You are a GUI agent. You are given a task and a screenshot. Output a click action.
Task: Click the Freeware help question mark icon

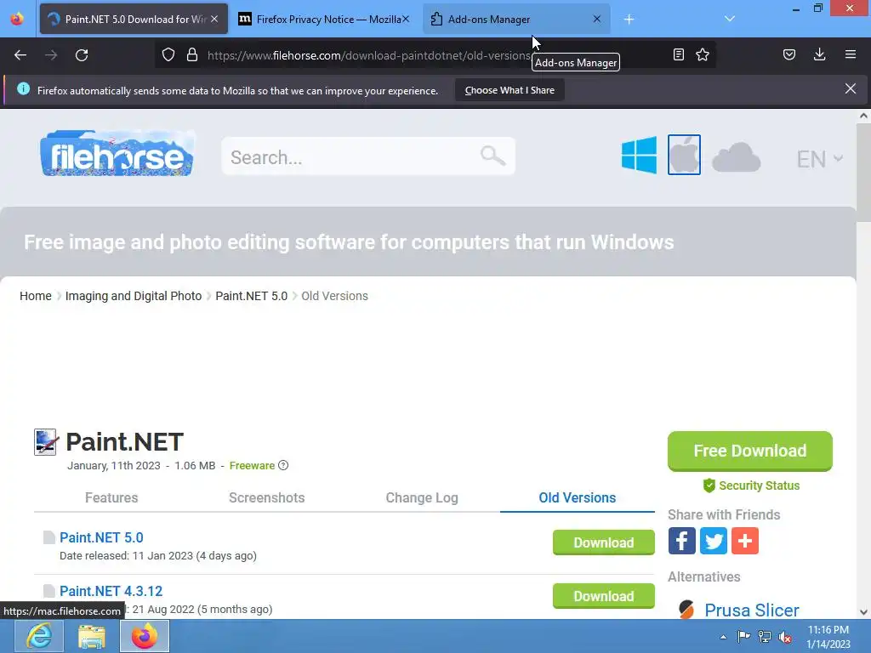click(x=283, y=465)
